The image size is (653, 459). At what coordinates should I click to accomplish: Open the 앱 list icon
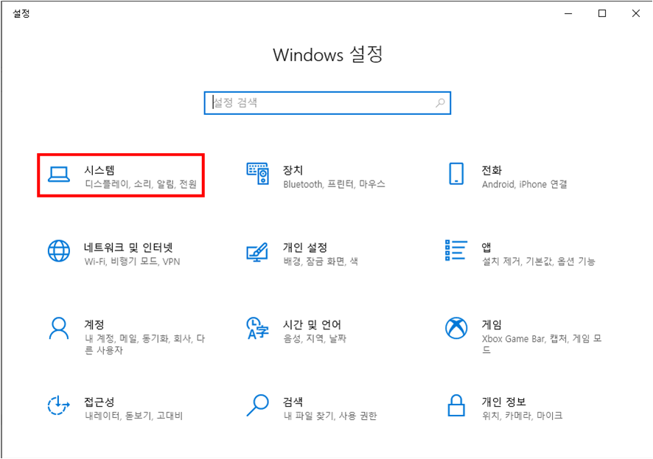(x=456, y=250)
